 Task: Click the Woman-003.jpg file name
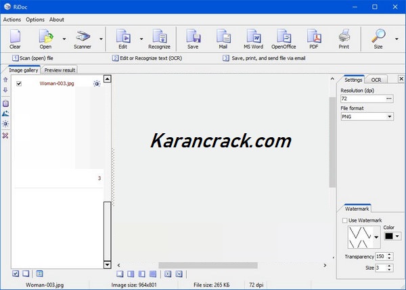tap(57, 84)
